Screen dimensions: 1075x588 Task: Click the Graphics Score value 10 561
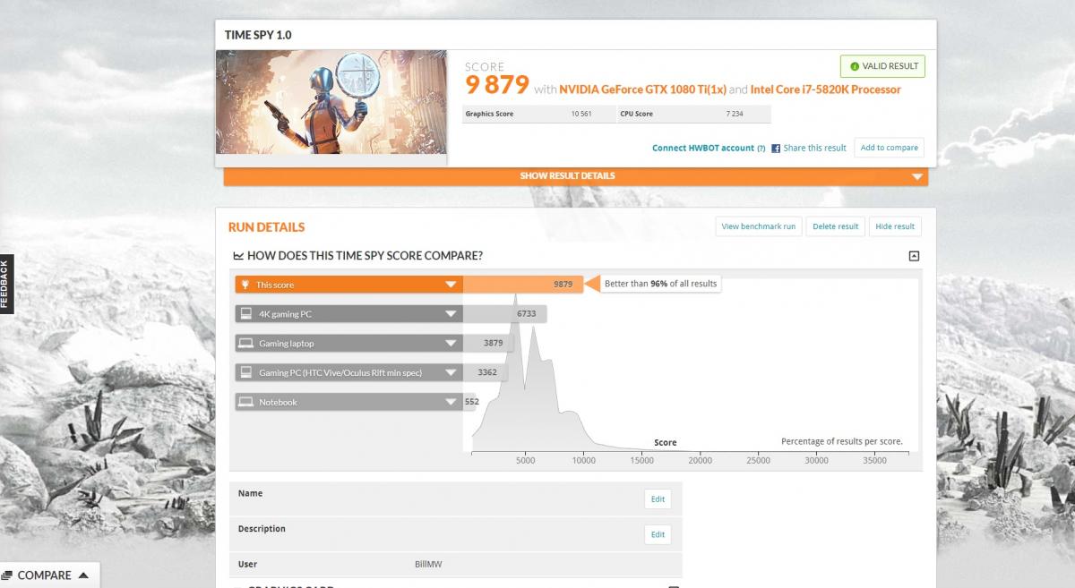point(581,115)
